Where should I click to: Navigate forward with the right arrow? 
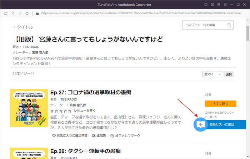(20, 14)
